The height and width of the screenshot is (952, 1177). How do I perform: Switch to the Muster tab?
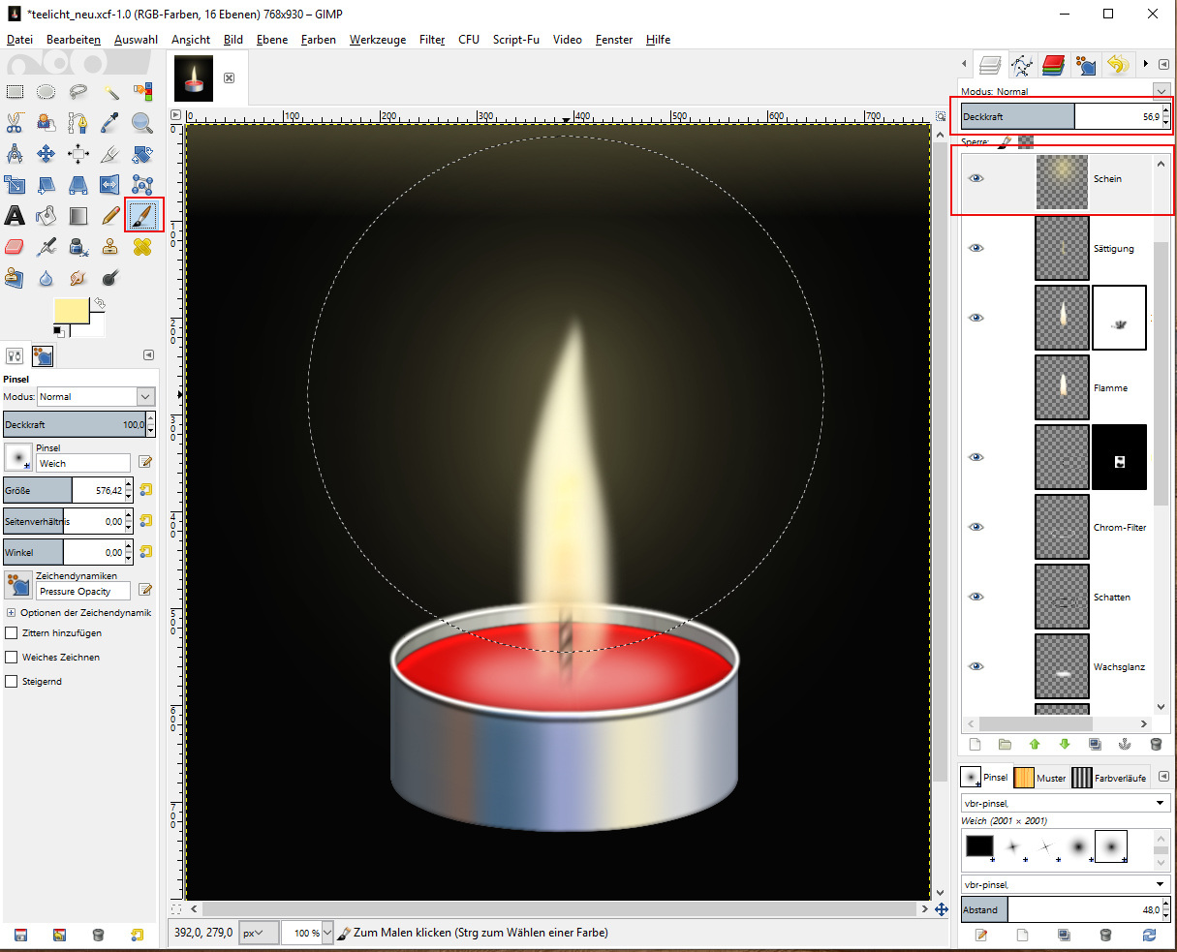click(x=1039, y=778)
